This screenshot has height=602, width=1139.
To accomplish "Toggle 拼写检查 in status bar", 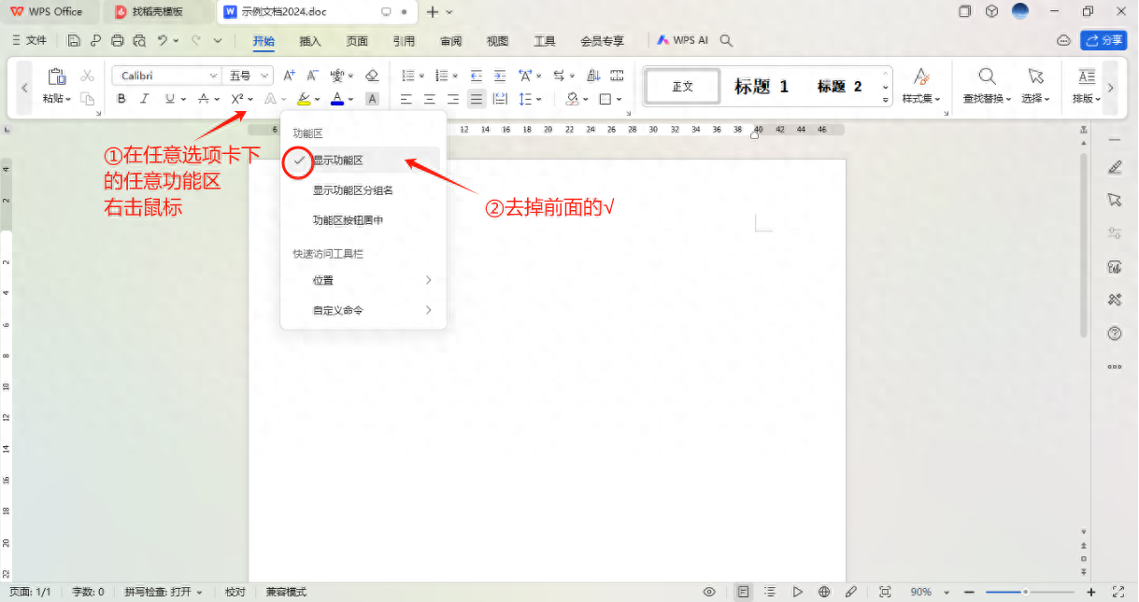I will (163, 592).
